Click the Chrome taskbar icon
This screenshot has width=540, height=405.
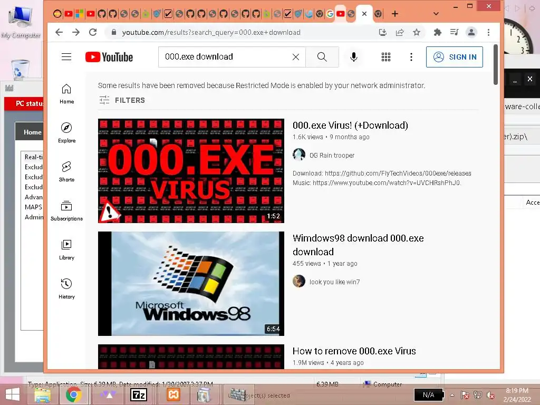pos(73,394)
